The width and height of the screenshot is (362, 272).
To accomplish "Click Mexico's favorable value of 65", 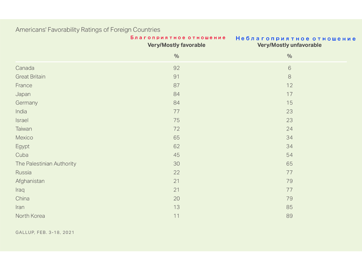I will 176,138.
